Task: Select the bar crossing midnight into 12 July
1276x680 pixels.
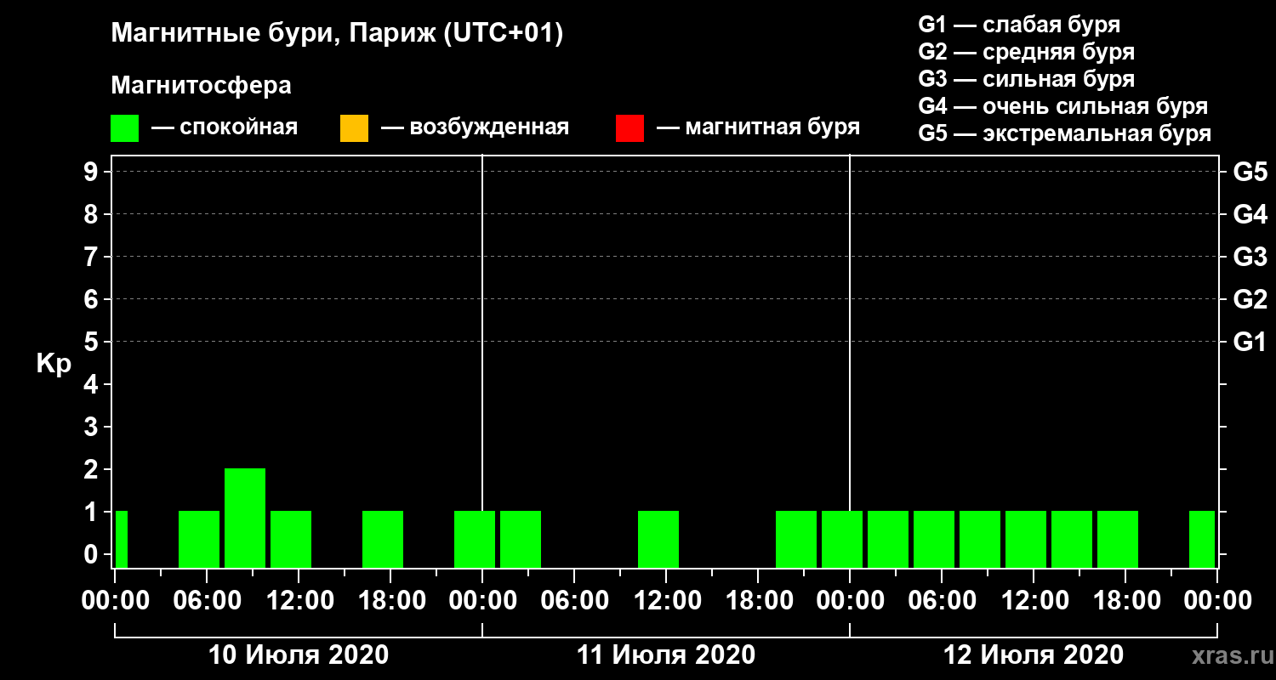Action: (x=842, y=539)
